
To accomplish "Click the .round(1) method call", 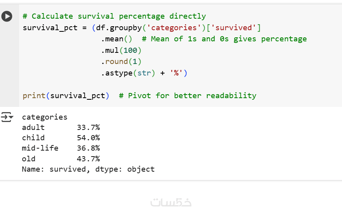I will 121,62.
